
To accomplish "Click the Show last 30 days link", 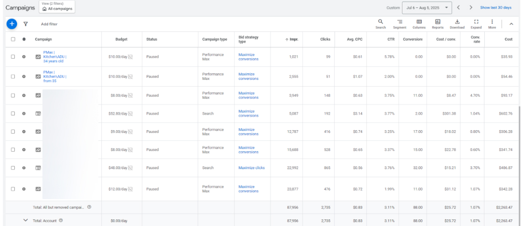I will 495,8.
